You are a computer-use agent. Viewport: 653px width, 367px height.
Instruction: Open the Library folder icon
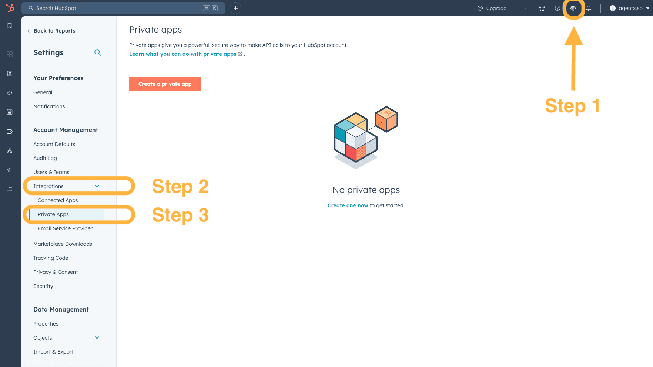coord(10,189)
